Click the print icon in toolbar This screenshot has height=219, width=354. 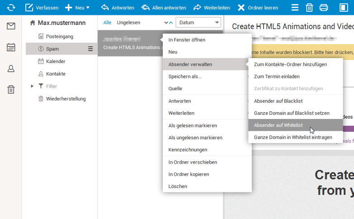point(324,7)
